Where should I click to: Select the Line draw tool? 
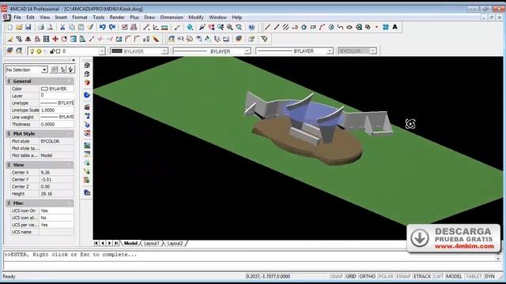267,28
